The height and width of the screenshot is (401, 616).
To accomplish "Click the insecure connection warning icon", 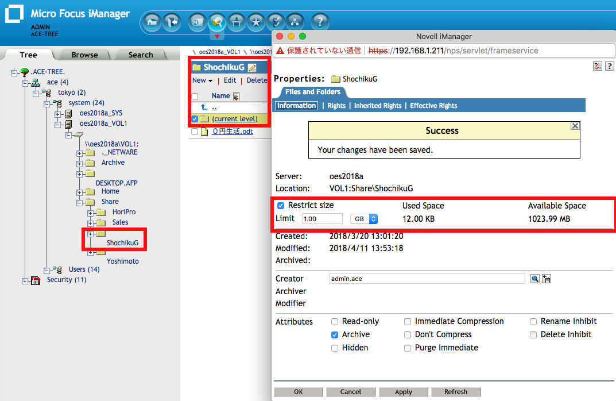I will 280,51.
